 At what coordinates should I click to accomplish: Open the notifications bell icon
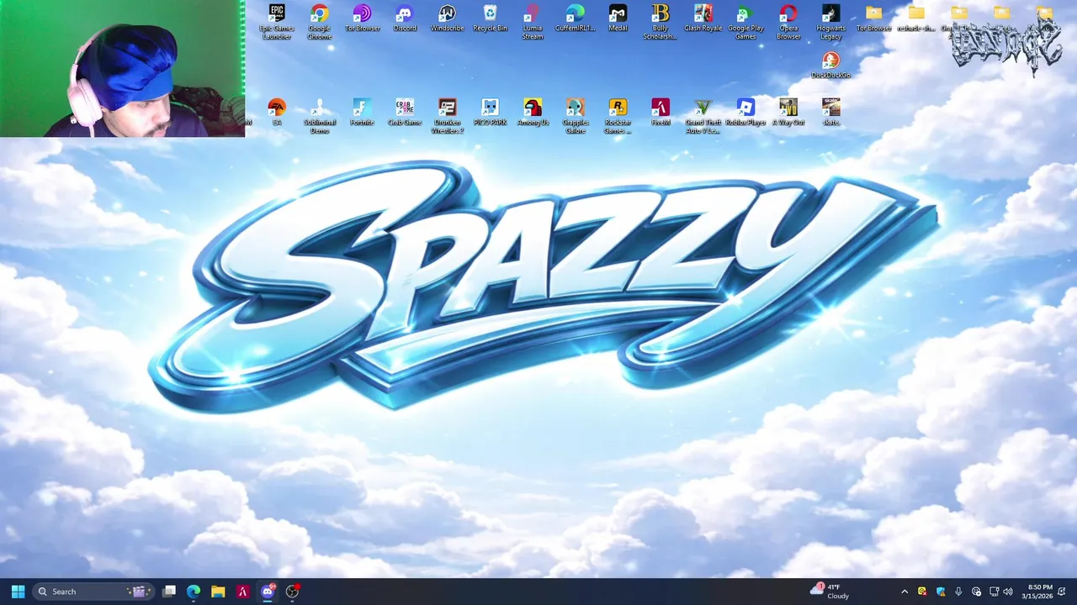point(1062,592)
